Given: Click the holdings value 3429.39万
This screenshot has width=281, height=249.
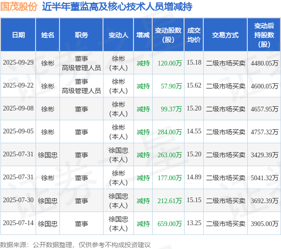Looking at the screenshot, I should (265, 155).
